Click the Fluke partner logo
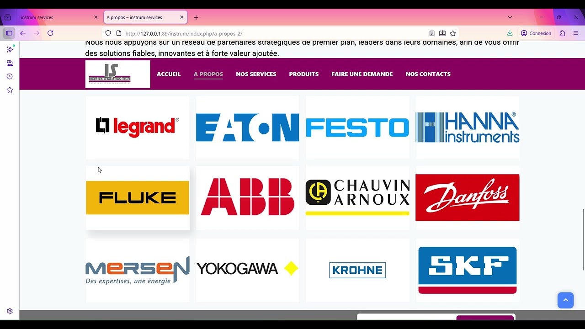The height and width of the screenshot is (329, 585). [138, 197]
